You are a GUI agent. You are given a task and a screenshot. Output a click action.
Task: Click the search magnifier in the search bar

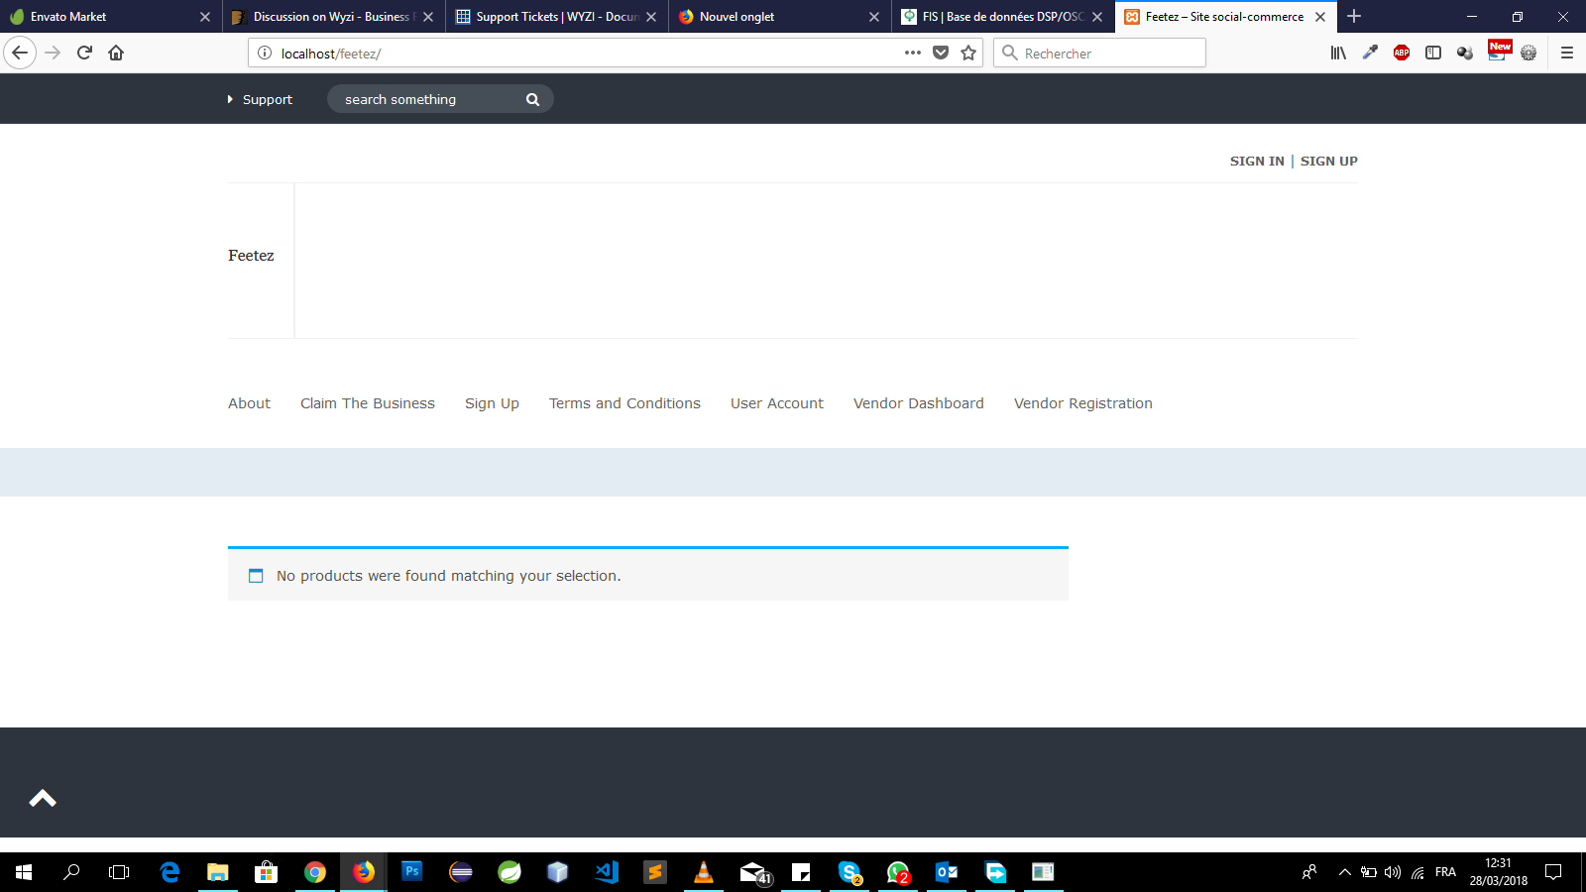tap(532, 99)
